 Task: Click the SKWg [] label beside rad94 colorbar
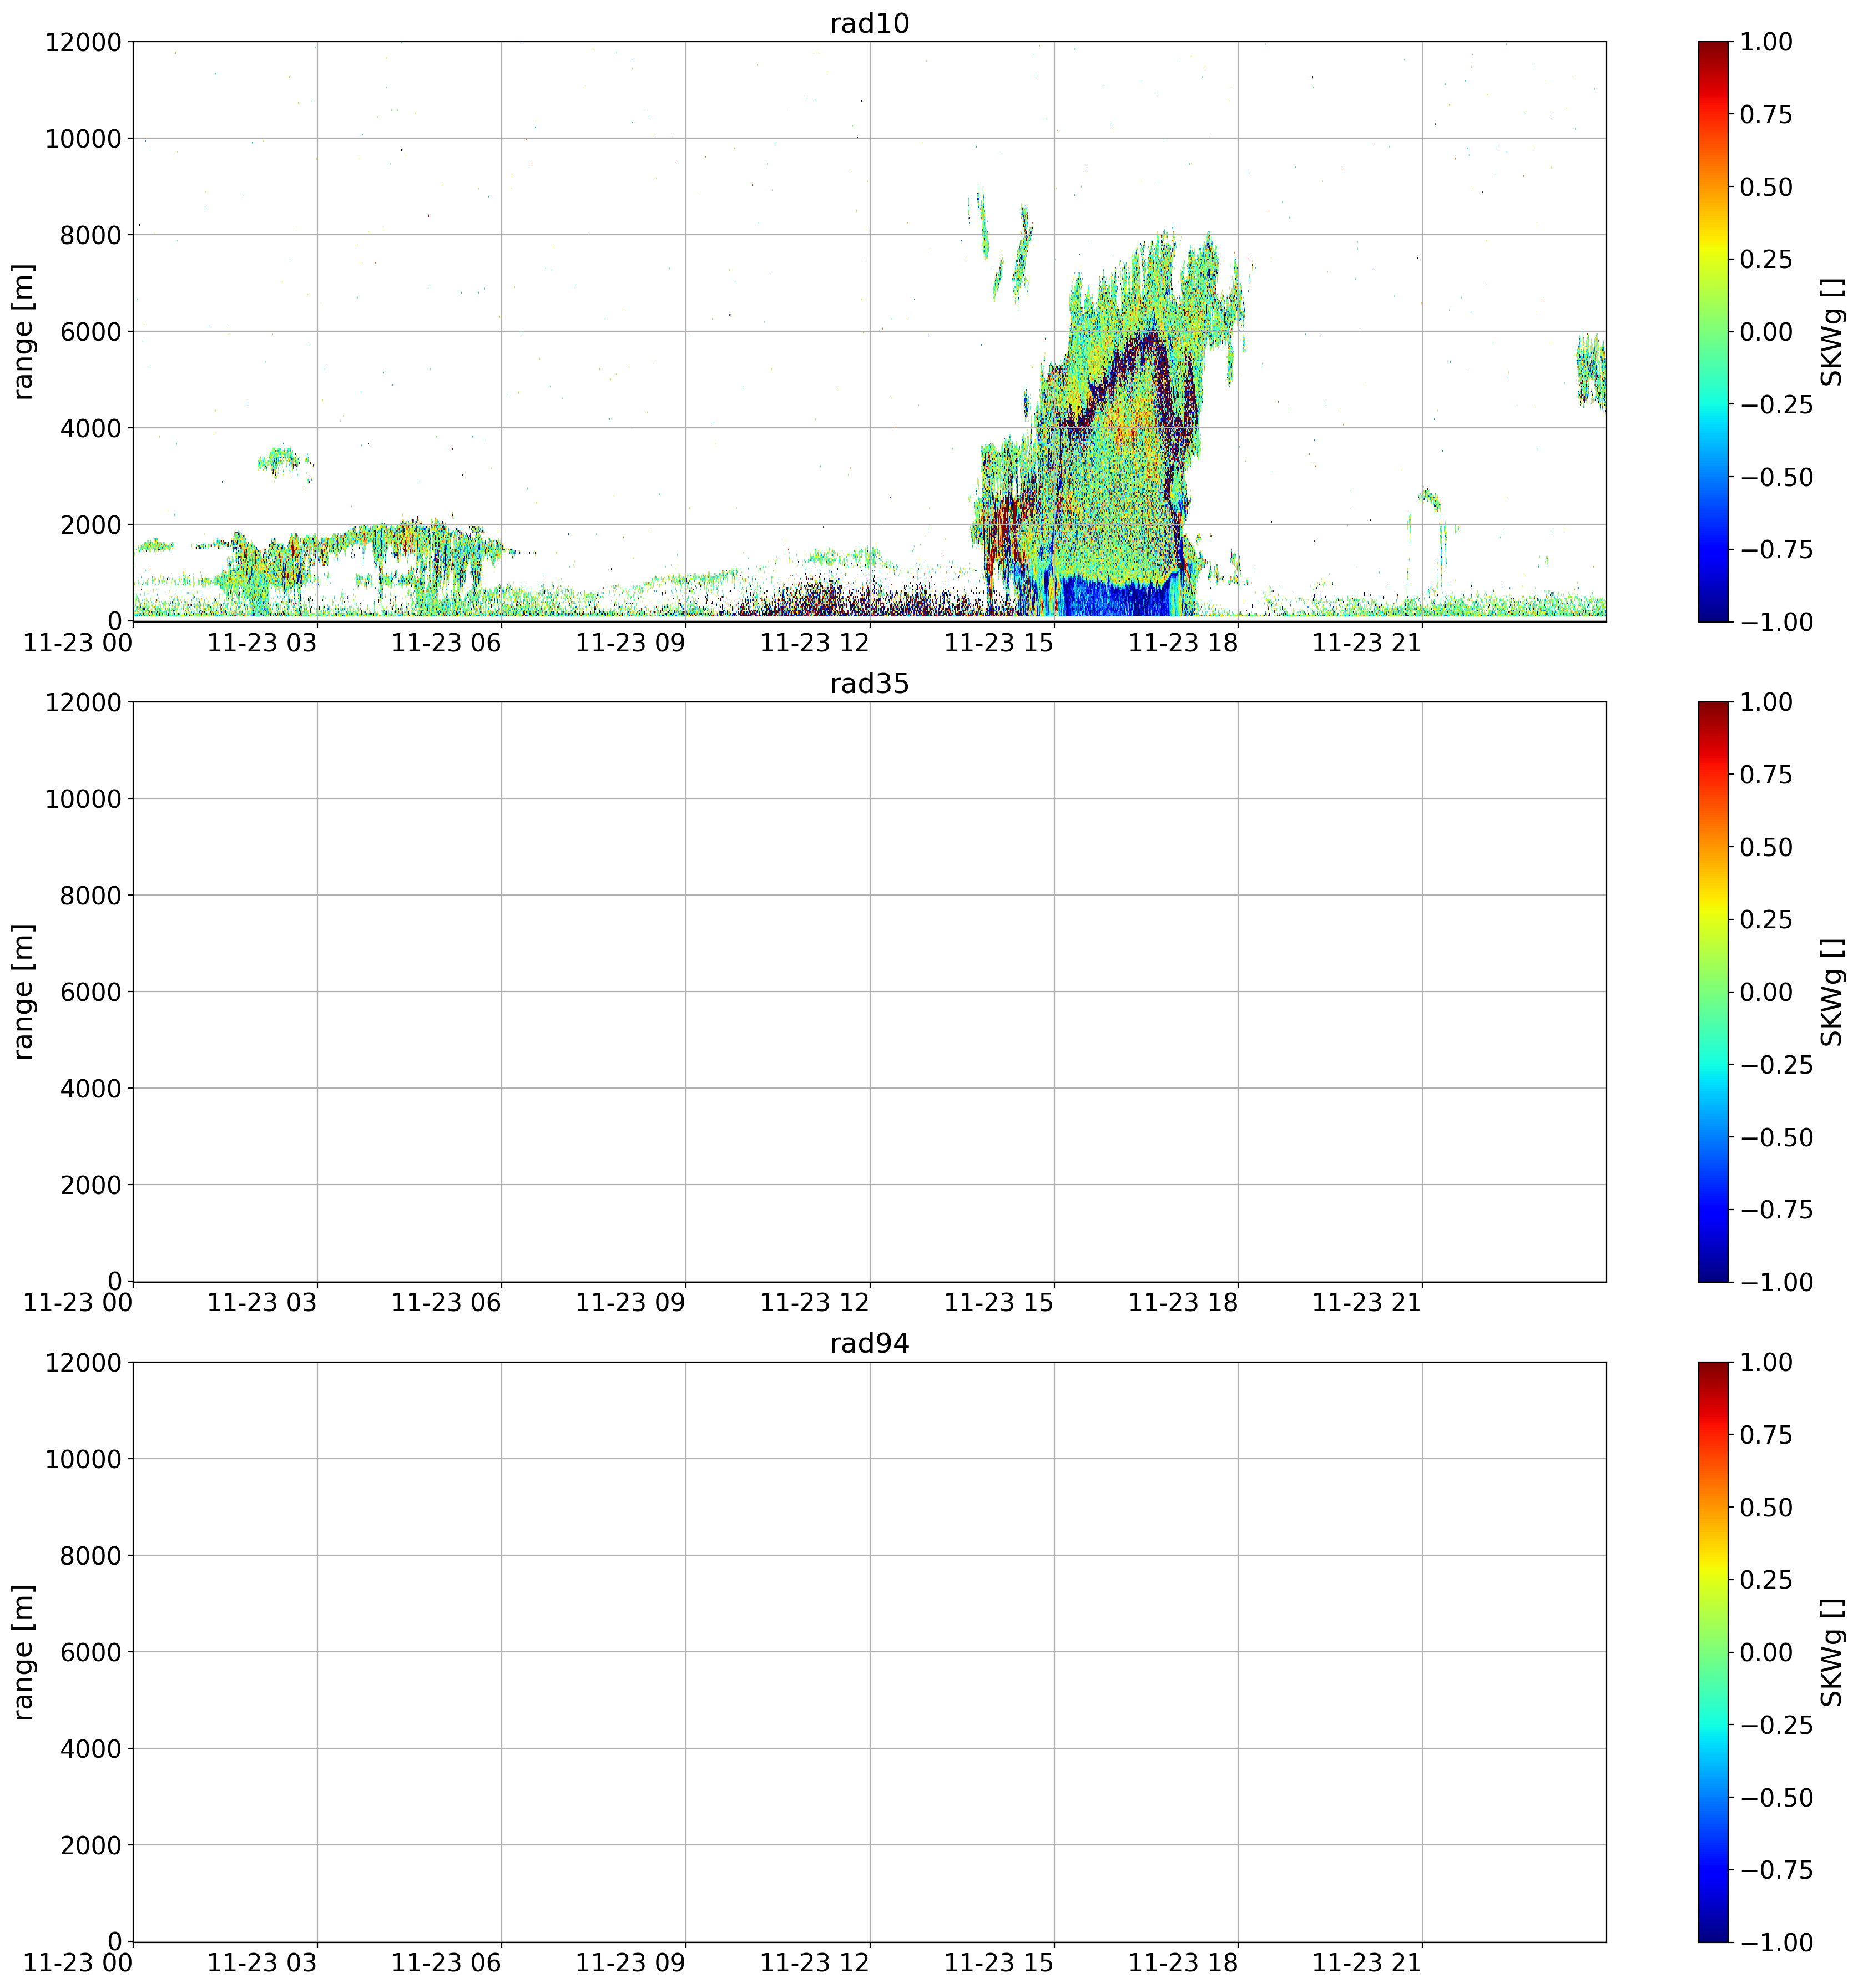click(x=1831, y=1651)
